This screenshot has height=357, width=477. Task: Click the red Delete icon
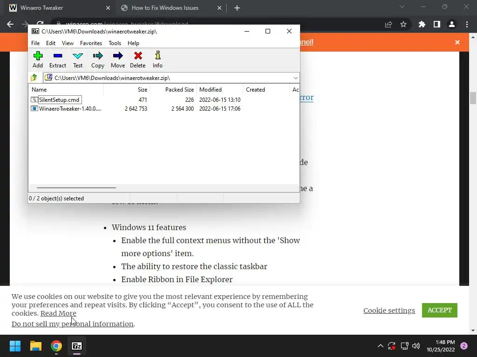pos(138,59)
